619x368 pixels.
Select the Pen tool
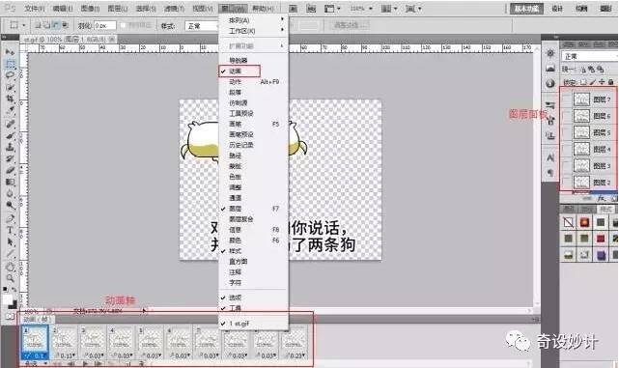[x=10, y=218]
